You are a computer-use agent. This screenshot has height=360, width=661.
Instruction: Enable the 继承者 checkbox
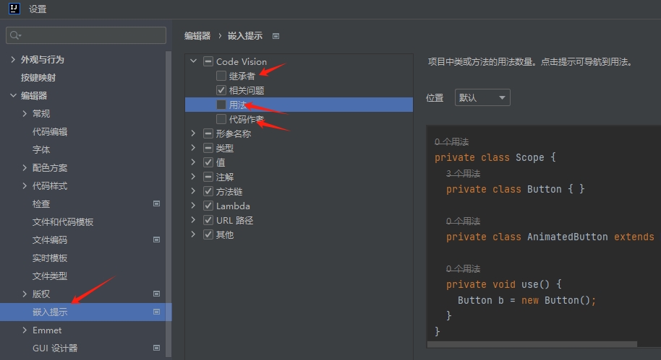pyautogui.click(x=221, y=76)
